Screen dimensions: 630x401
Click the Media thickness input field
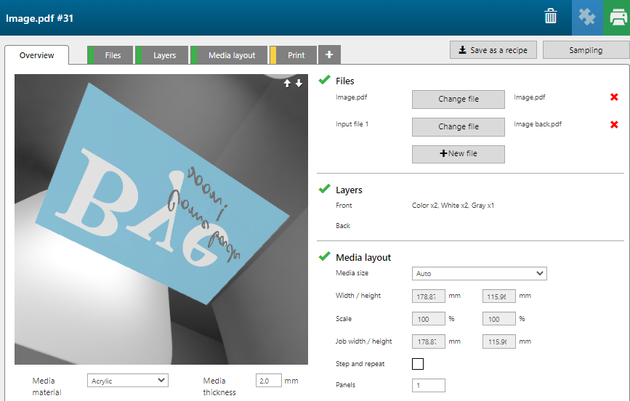[268, 381]
